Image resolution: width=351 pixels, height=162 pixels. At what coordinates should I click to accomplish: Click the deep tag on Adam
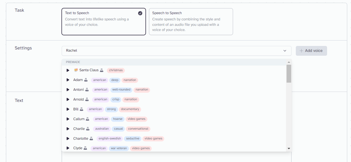(115, 80)
